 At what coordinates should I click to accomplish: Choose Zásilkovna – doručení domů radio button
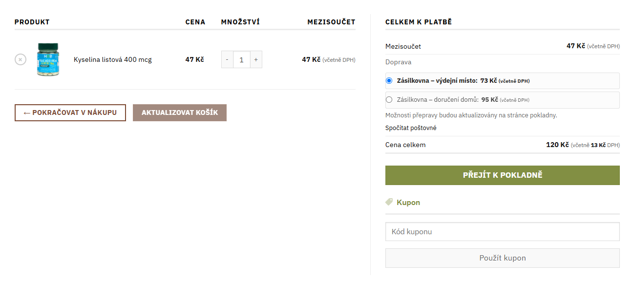(389, 100)
